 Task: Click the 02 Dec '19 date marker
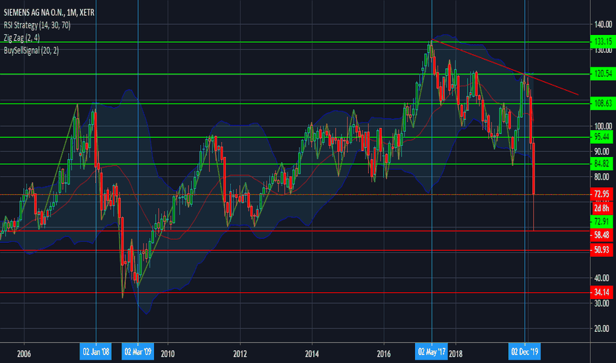(525, 352)
